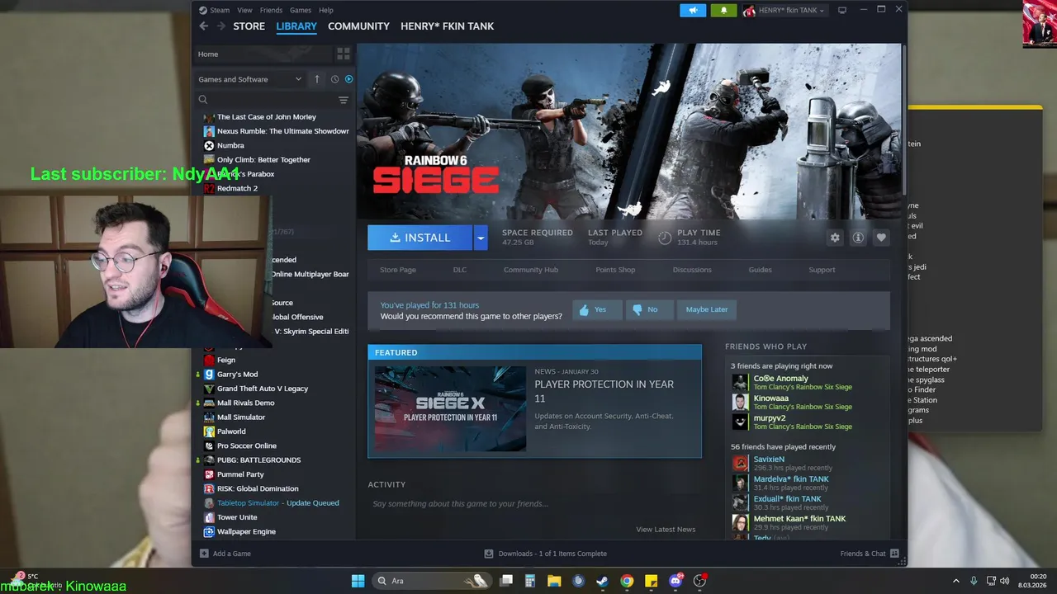Open the game's Store Page link
Image resolution: width=1057 pixels, height=594 pixels.
398,270
